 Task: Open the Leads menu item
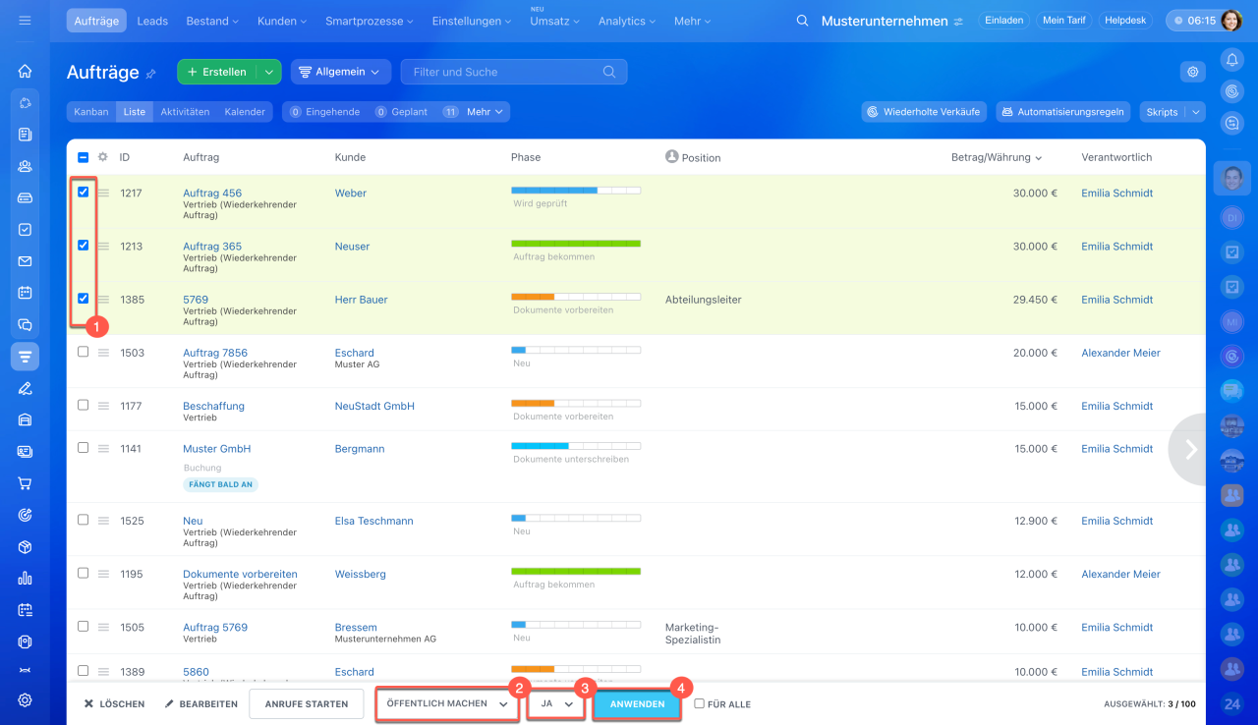[x=152, y=21]
